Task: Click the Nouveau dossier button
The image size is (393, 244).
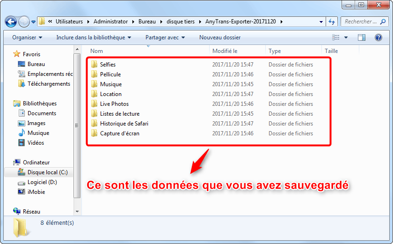Action: 220,37
